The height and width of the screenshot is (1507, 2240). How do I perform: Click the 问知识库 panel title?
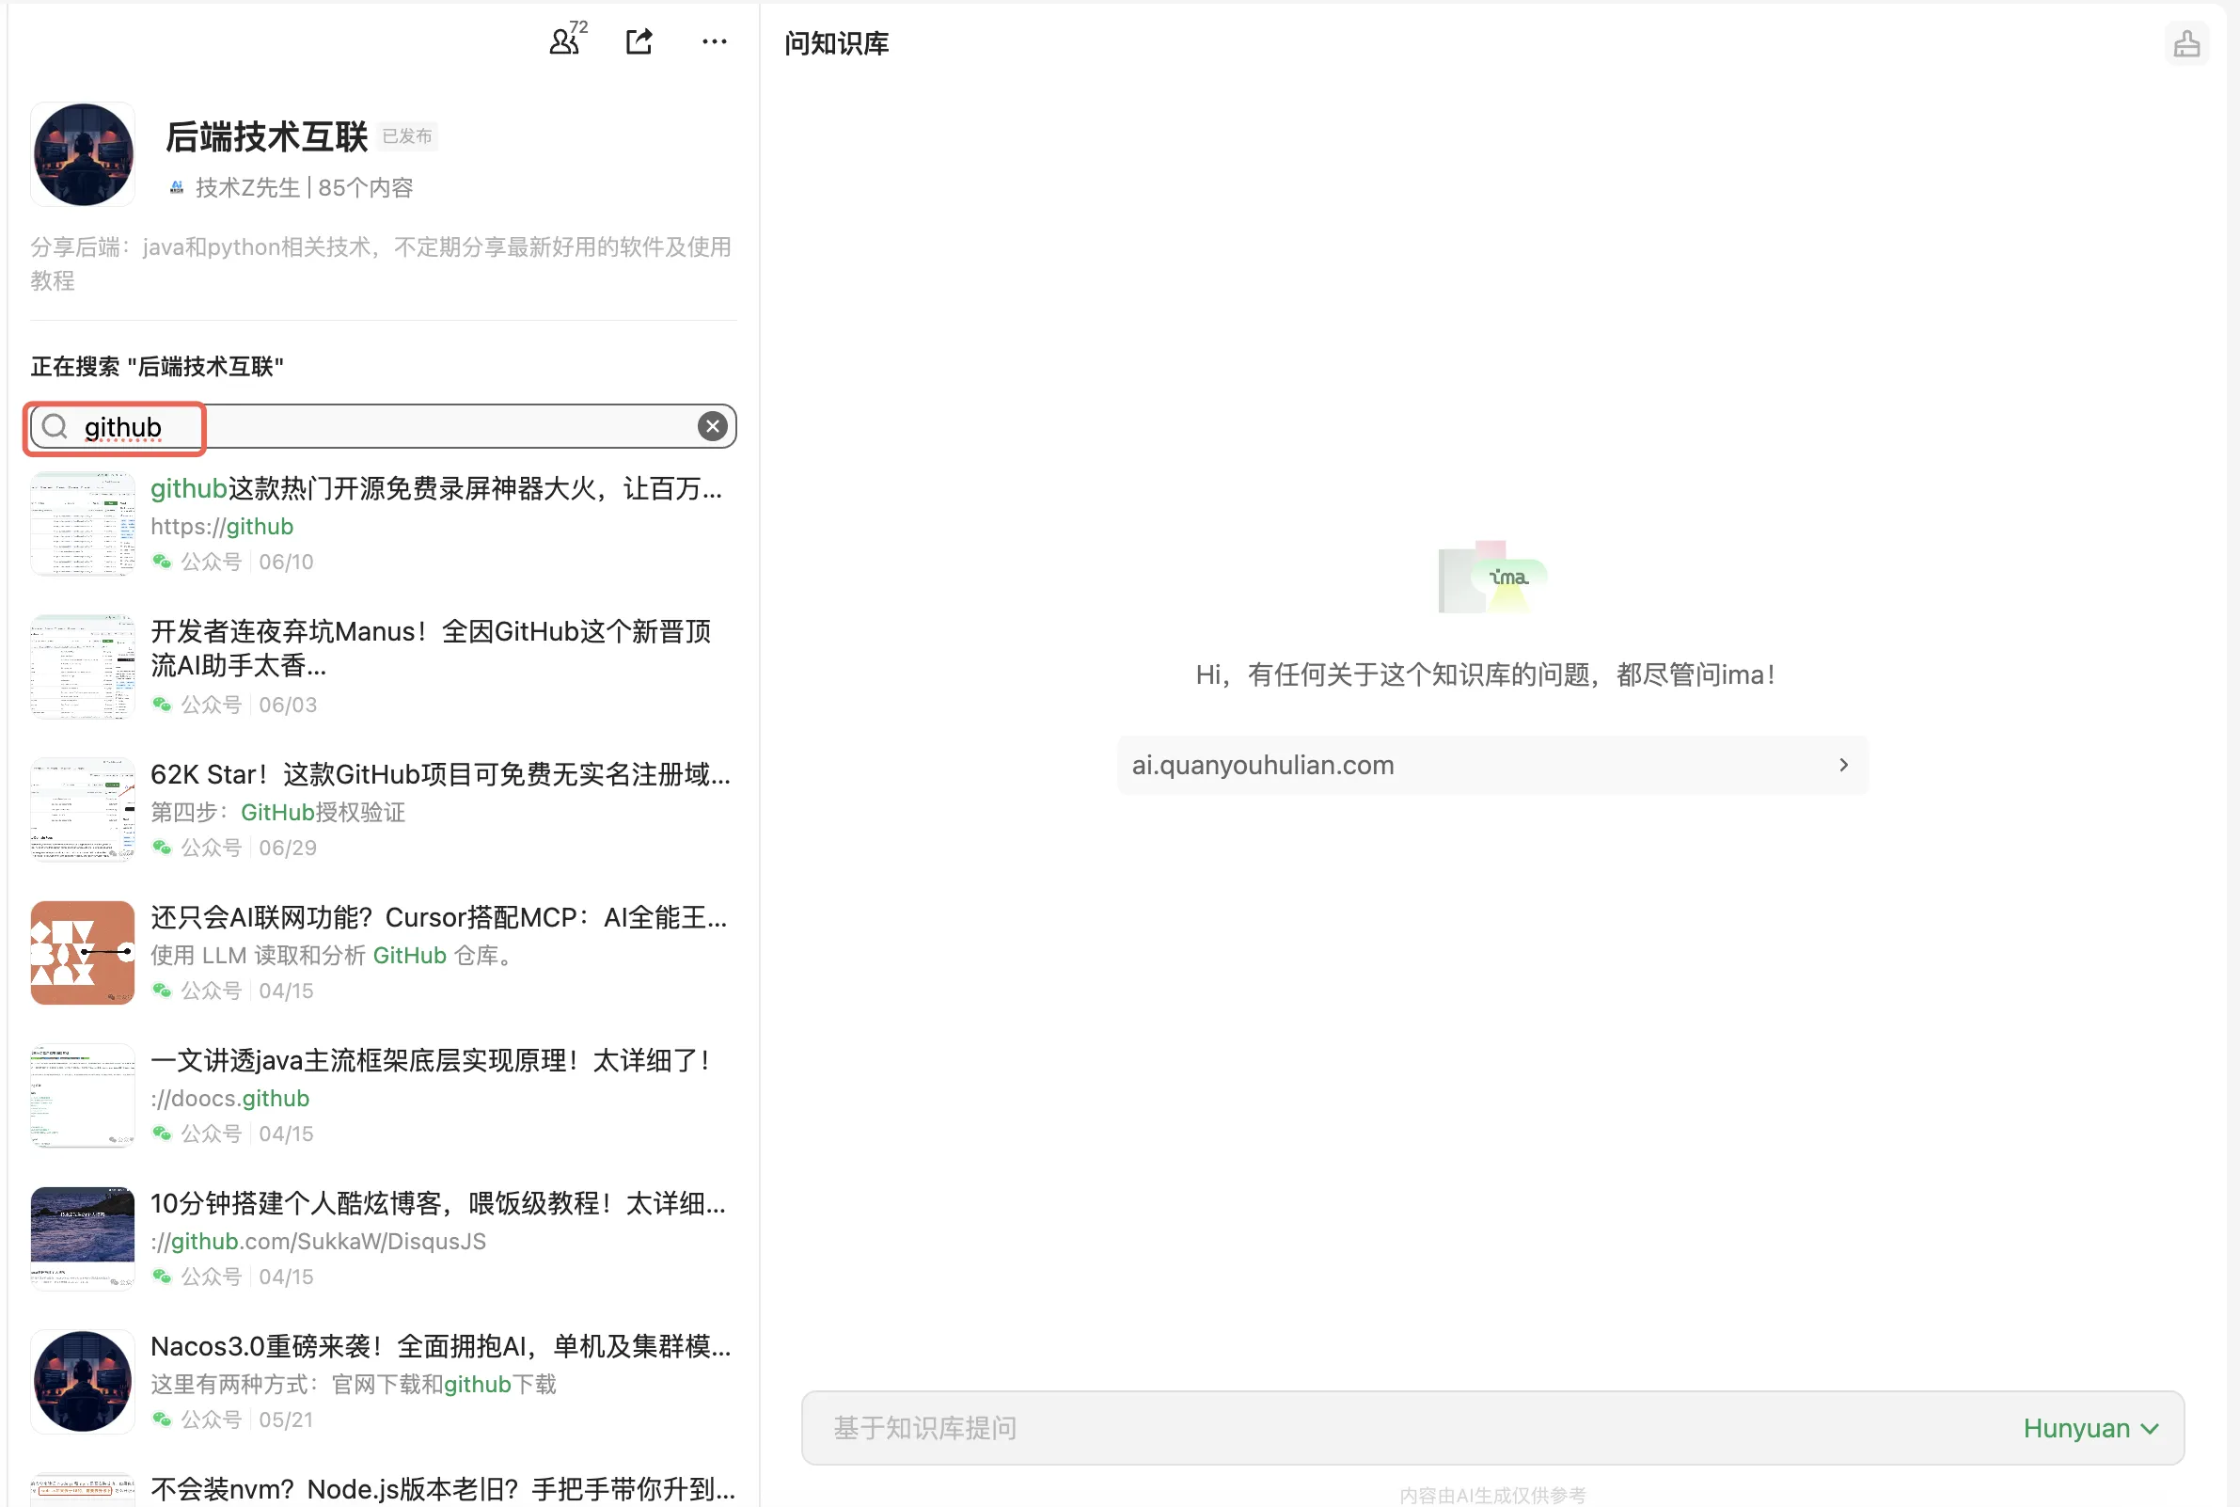[836, 43]
